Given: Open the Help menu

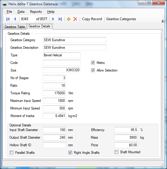Looking at the screenshot, I should [x=51, y=12].
